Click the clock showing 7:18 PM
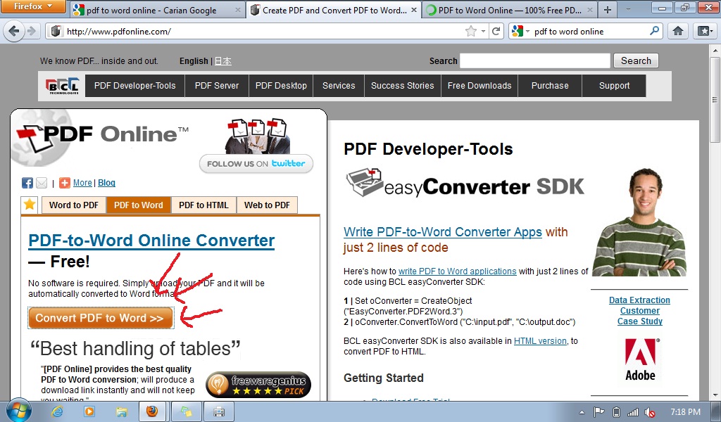Viewport: 721px width, 422px height. tap(685, 412)
